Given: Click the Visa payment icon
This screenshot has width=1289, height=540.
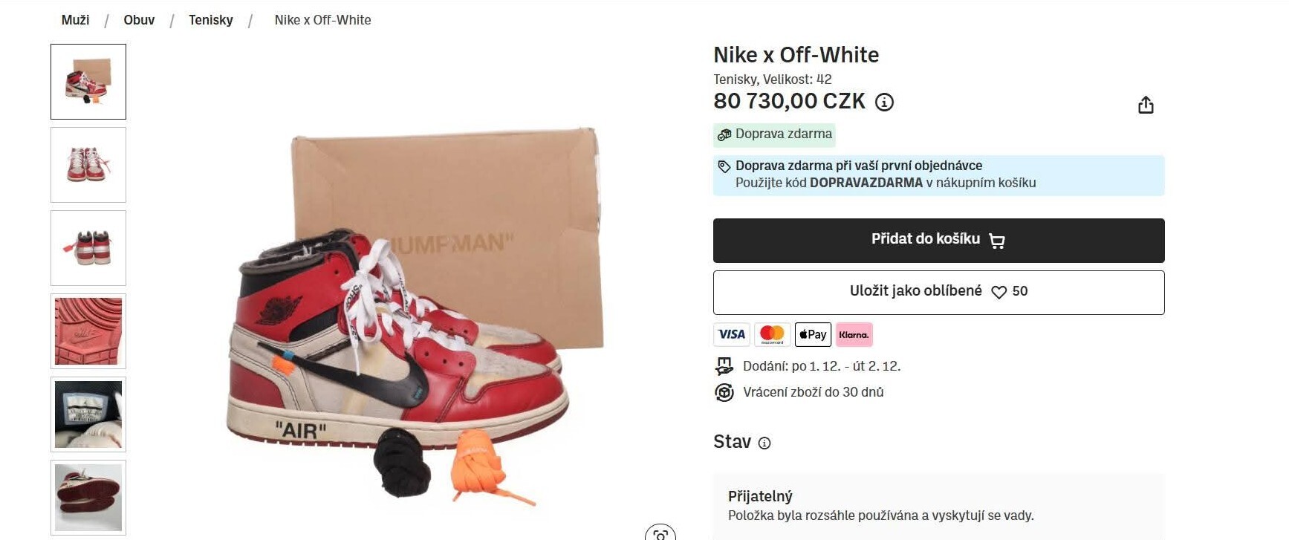Looking at the screenshot, I should tap(732, 334).
